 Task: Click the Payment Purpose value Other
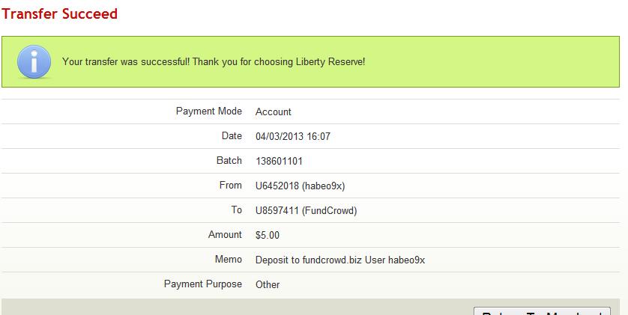pyautogui.click(x=268, y=284)
